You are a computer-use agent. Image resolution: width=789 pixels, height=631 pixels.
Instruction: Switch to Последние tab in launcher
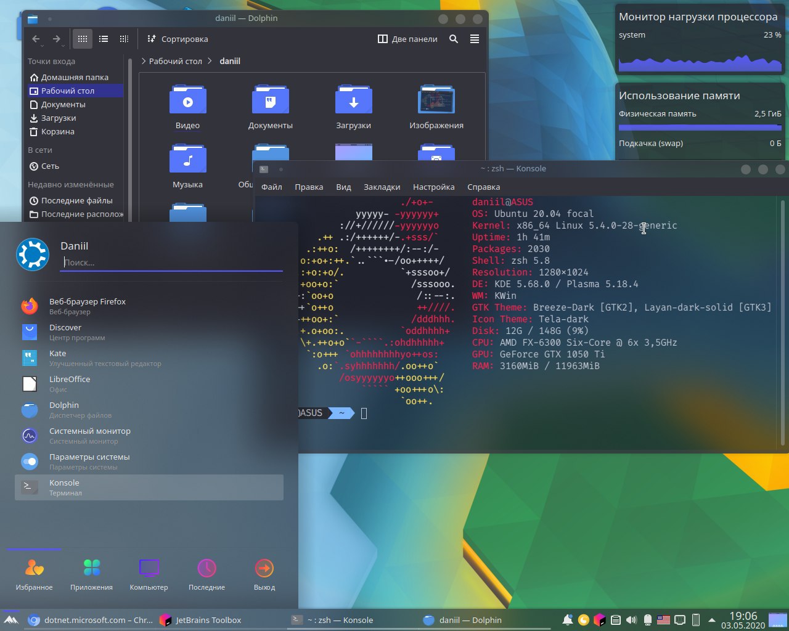coord(206,574)
